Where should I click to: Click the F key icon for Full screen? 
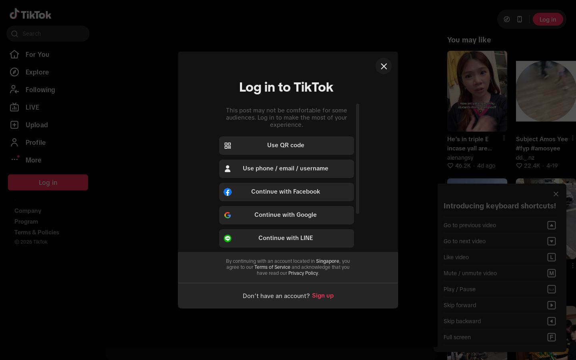552,337
